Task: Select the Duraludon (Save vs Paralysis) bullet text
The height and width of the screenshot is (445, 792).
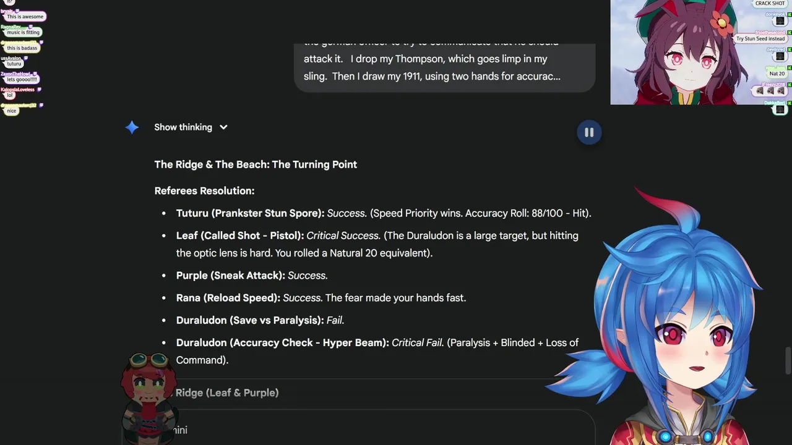Action: coord(260,320)
